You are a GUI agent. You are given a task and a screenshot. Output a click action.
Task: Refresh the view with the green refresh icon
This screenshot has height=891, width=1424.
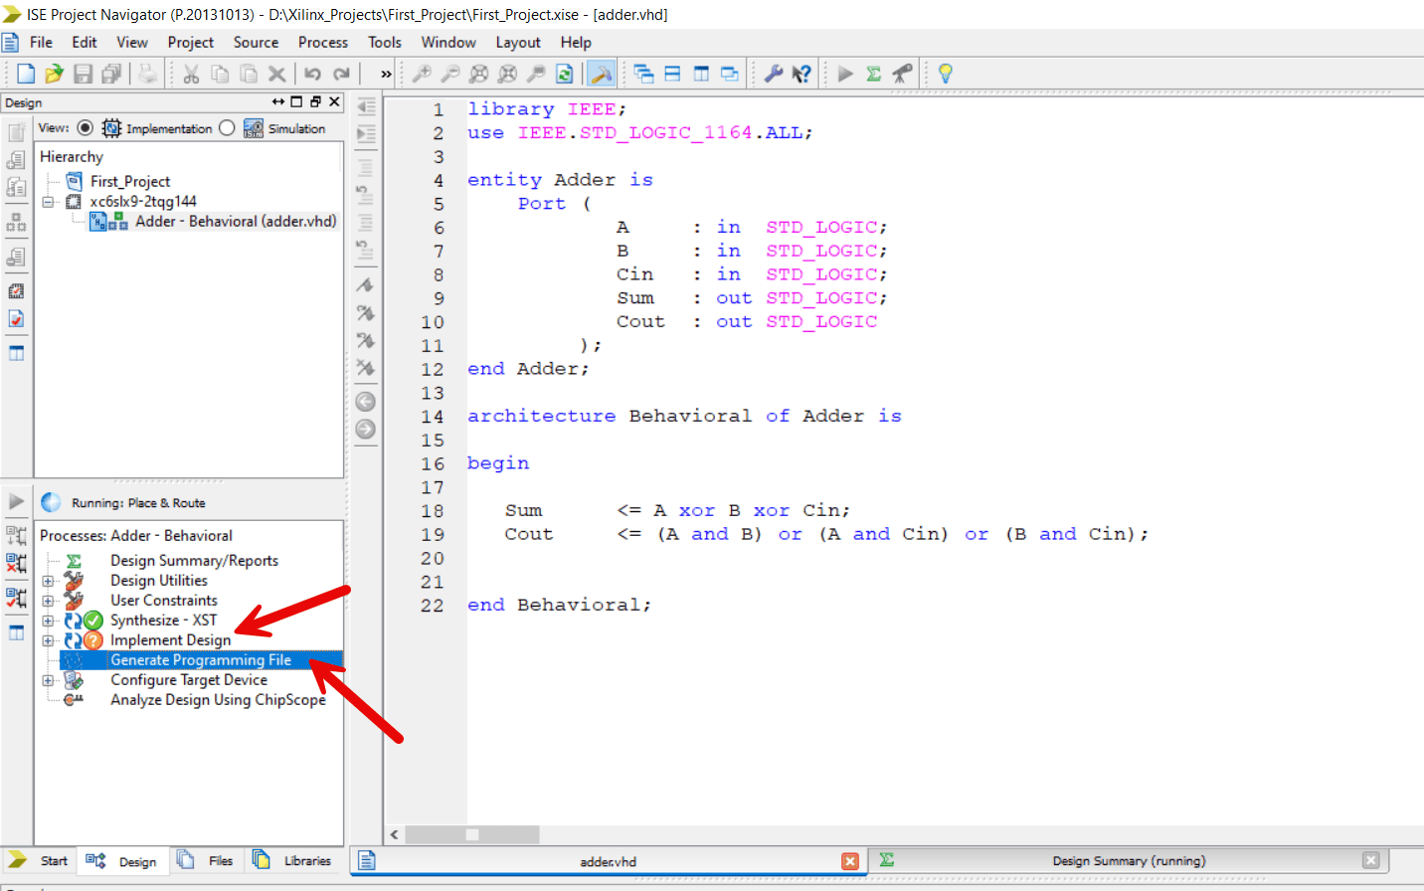564,73
